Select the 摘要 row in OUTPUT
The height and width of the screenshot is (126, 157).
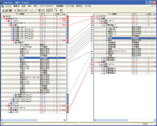coord(125,49)
